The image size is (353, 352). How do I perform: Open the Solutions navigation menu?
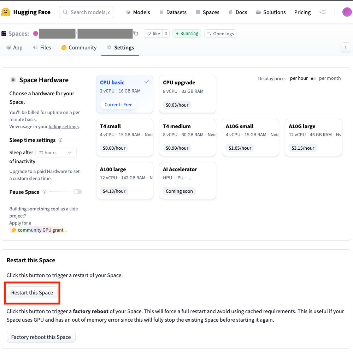(271, 12)
